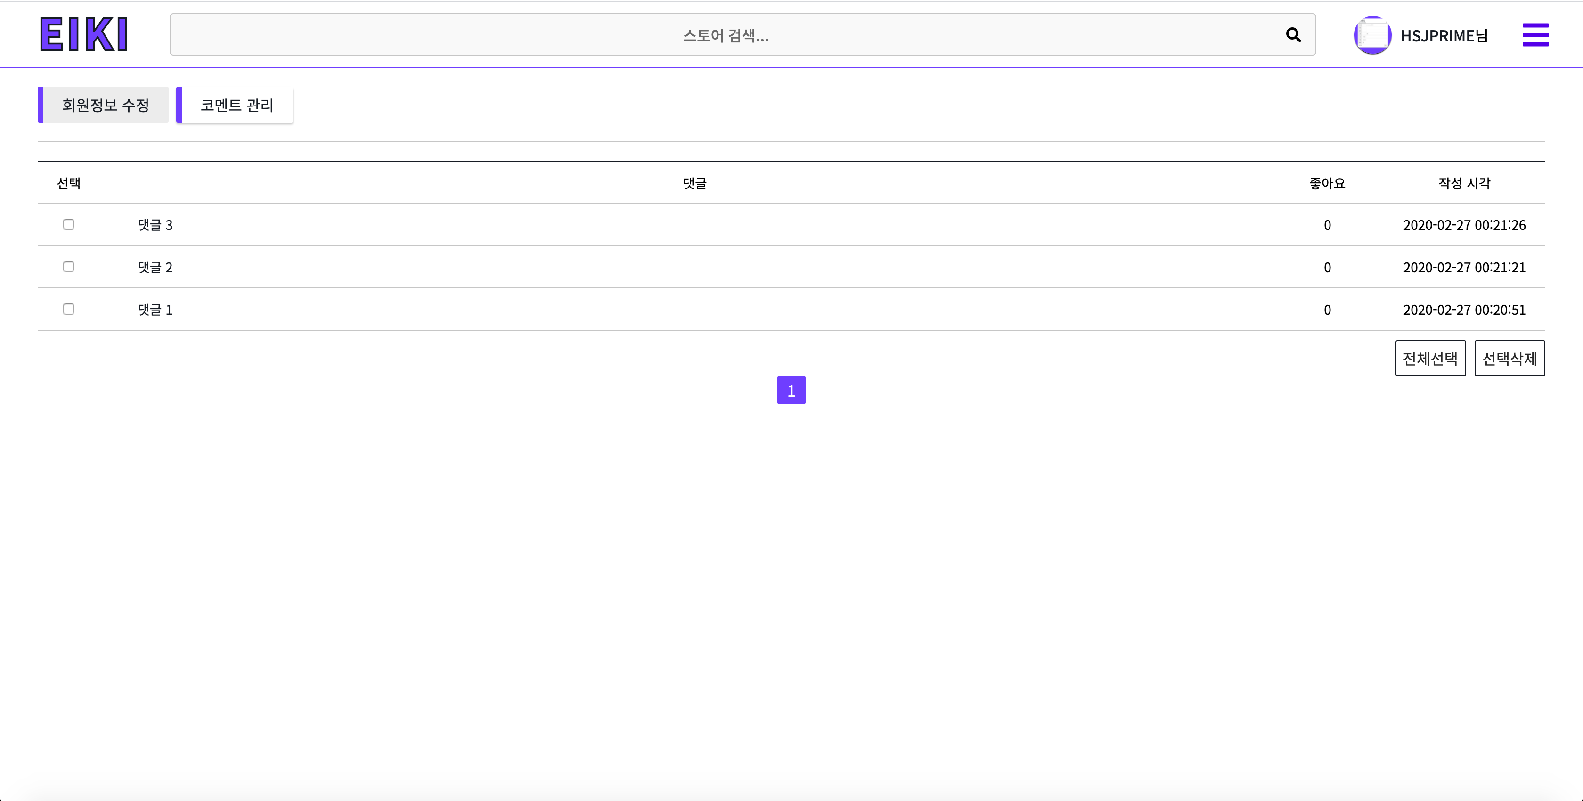This screenshot has height=801, width=1583.
Task: Check the box for 댓글 3
Action: (69, 224)
